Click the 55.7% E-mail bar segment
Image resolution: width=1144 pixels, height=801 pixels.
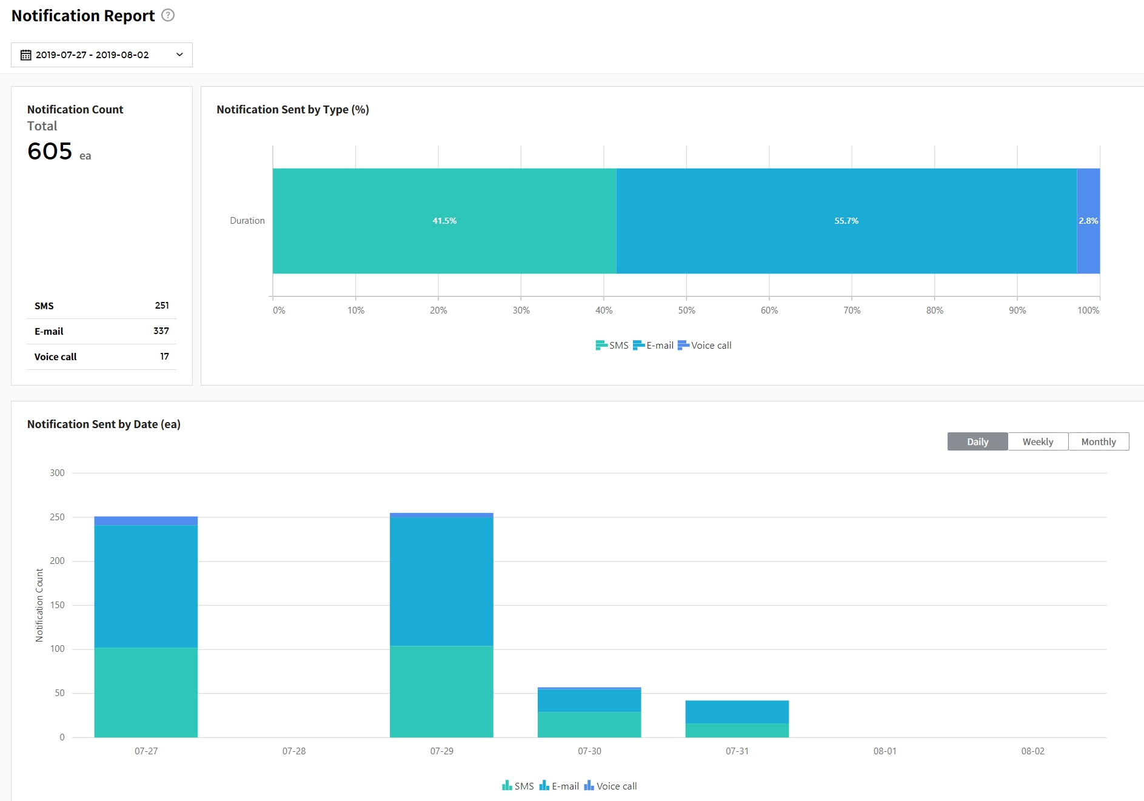point(846,221)
